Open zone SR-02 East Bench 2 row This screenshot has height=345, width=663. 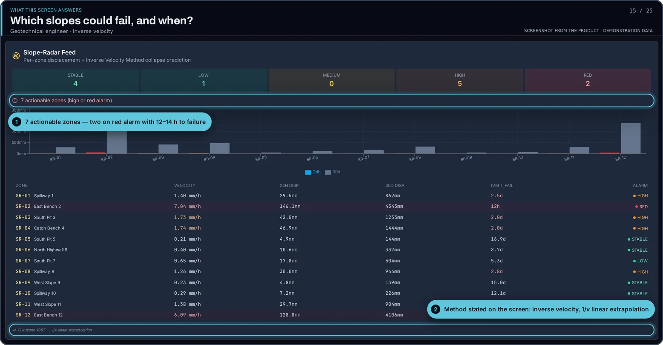[332, 206]
